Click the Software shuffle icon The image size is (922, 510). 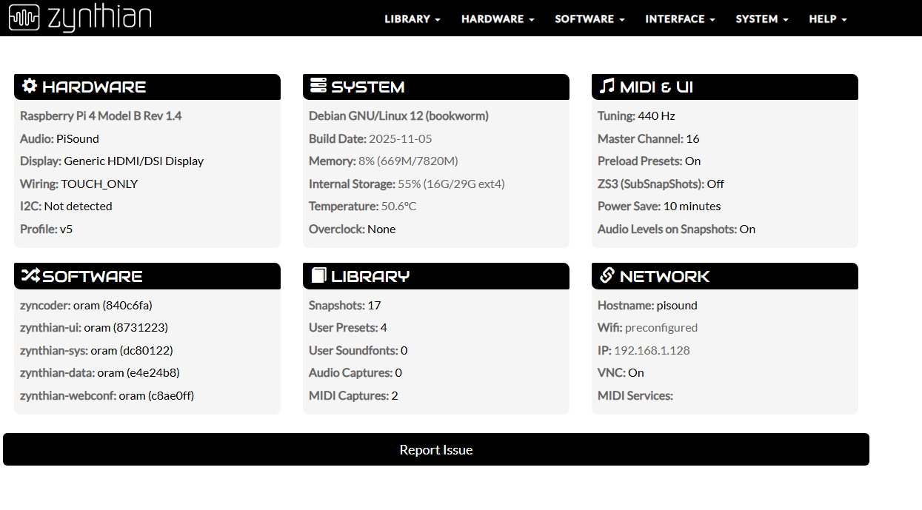click(x=29, y=276)
